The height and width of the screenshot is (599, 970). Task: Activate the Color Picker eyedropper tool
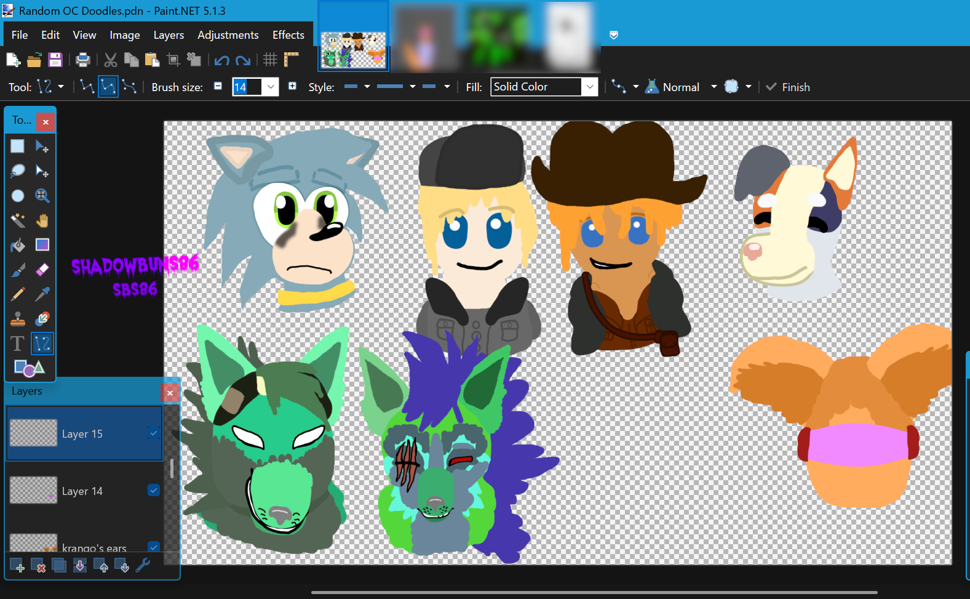42,294
